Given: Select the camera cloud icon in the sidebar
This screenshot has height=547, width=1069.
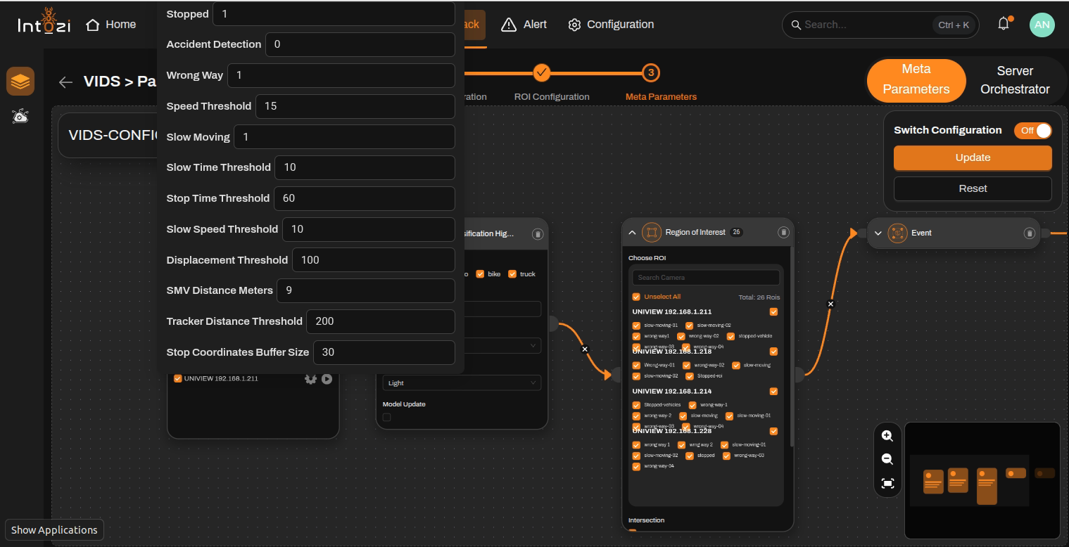Looking at the screenshot, I should (x=20, y=116).
